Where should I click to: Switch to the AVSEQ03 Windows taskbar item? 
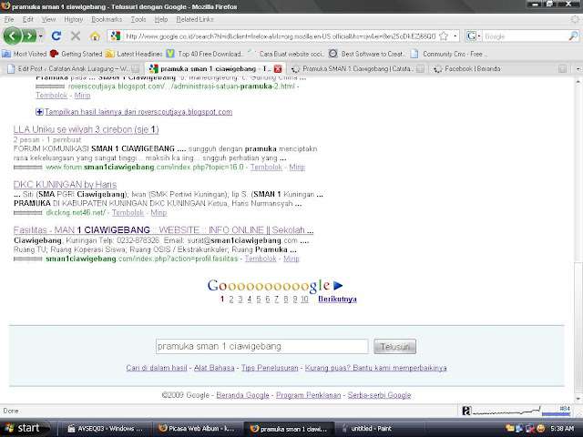pos(106,429)
